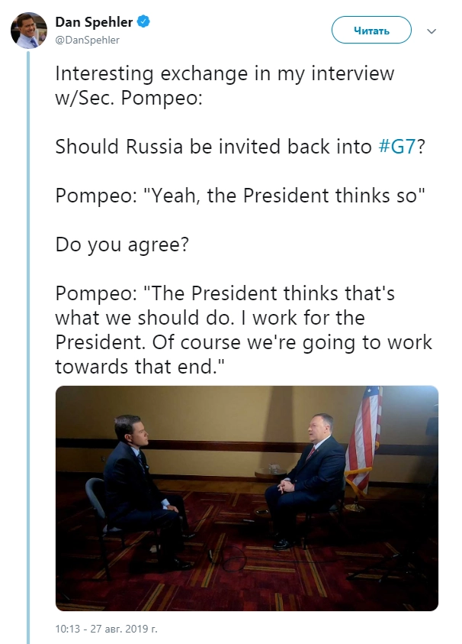462x644 pixels.
Task: Open the interview photo attachment
Action: 246,498
